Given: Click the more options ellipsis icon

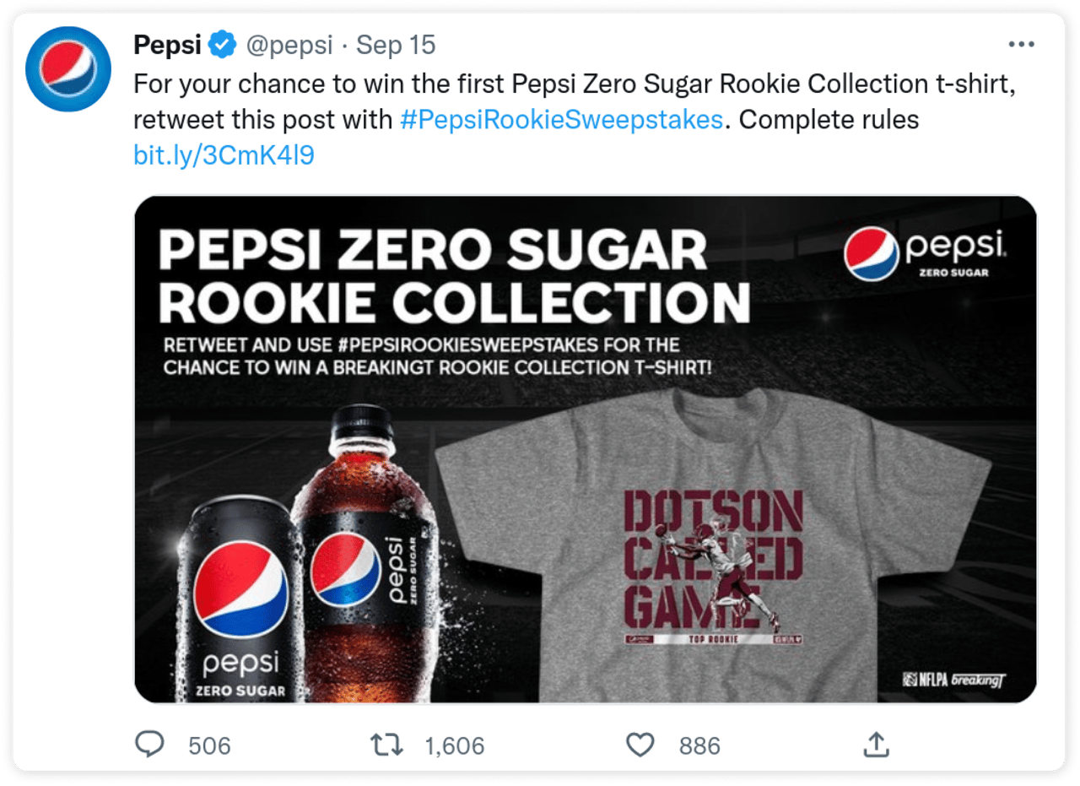Looking at the screenshot, I should [1020, 42].
